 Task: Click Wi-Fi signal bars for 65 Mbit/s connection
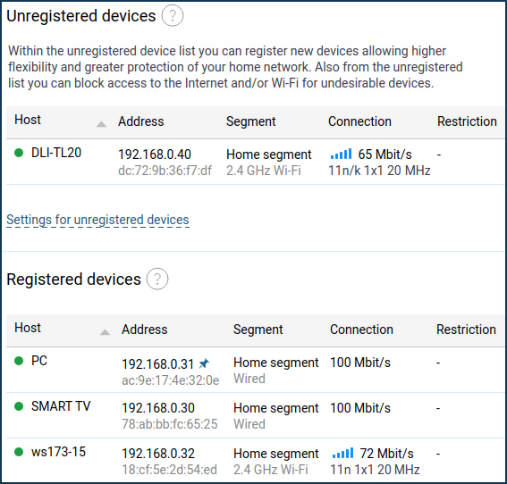341,154
